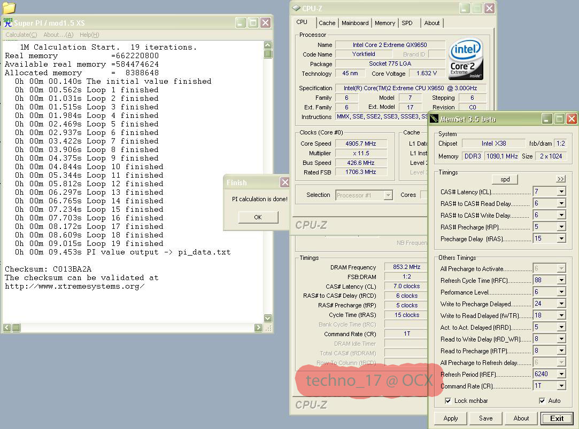Viewport: 579px width, 429px height.
Task: Click the Exit button in MemSet
Action: pos(557,418)
